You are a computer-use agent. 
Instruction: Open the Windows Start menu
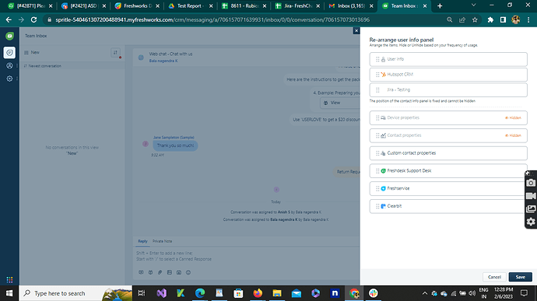(x=9, y=293)
